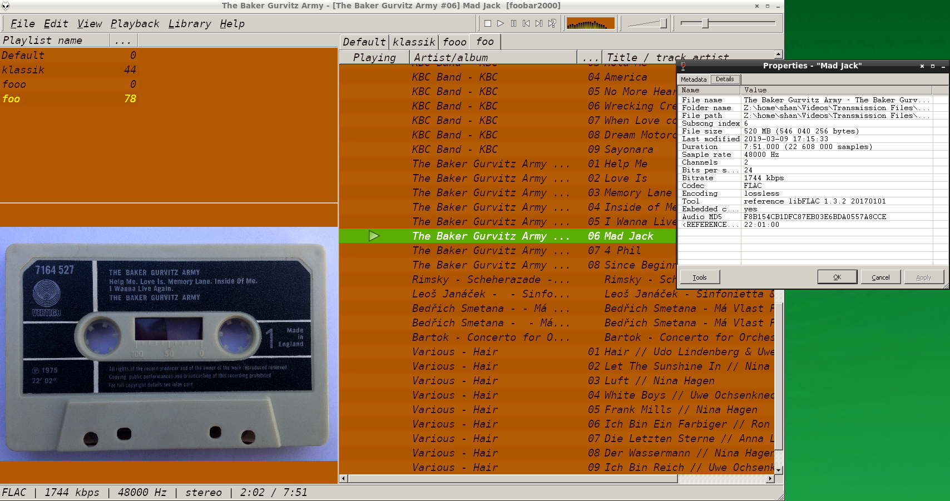Select track 07 4 Phil

(507, 251)
